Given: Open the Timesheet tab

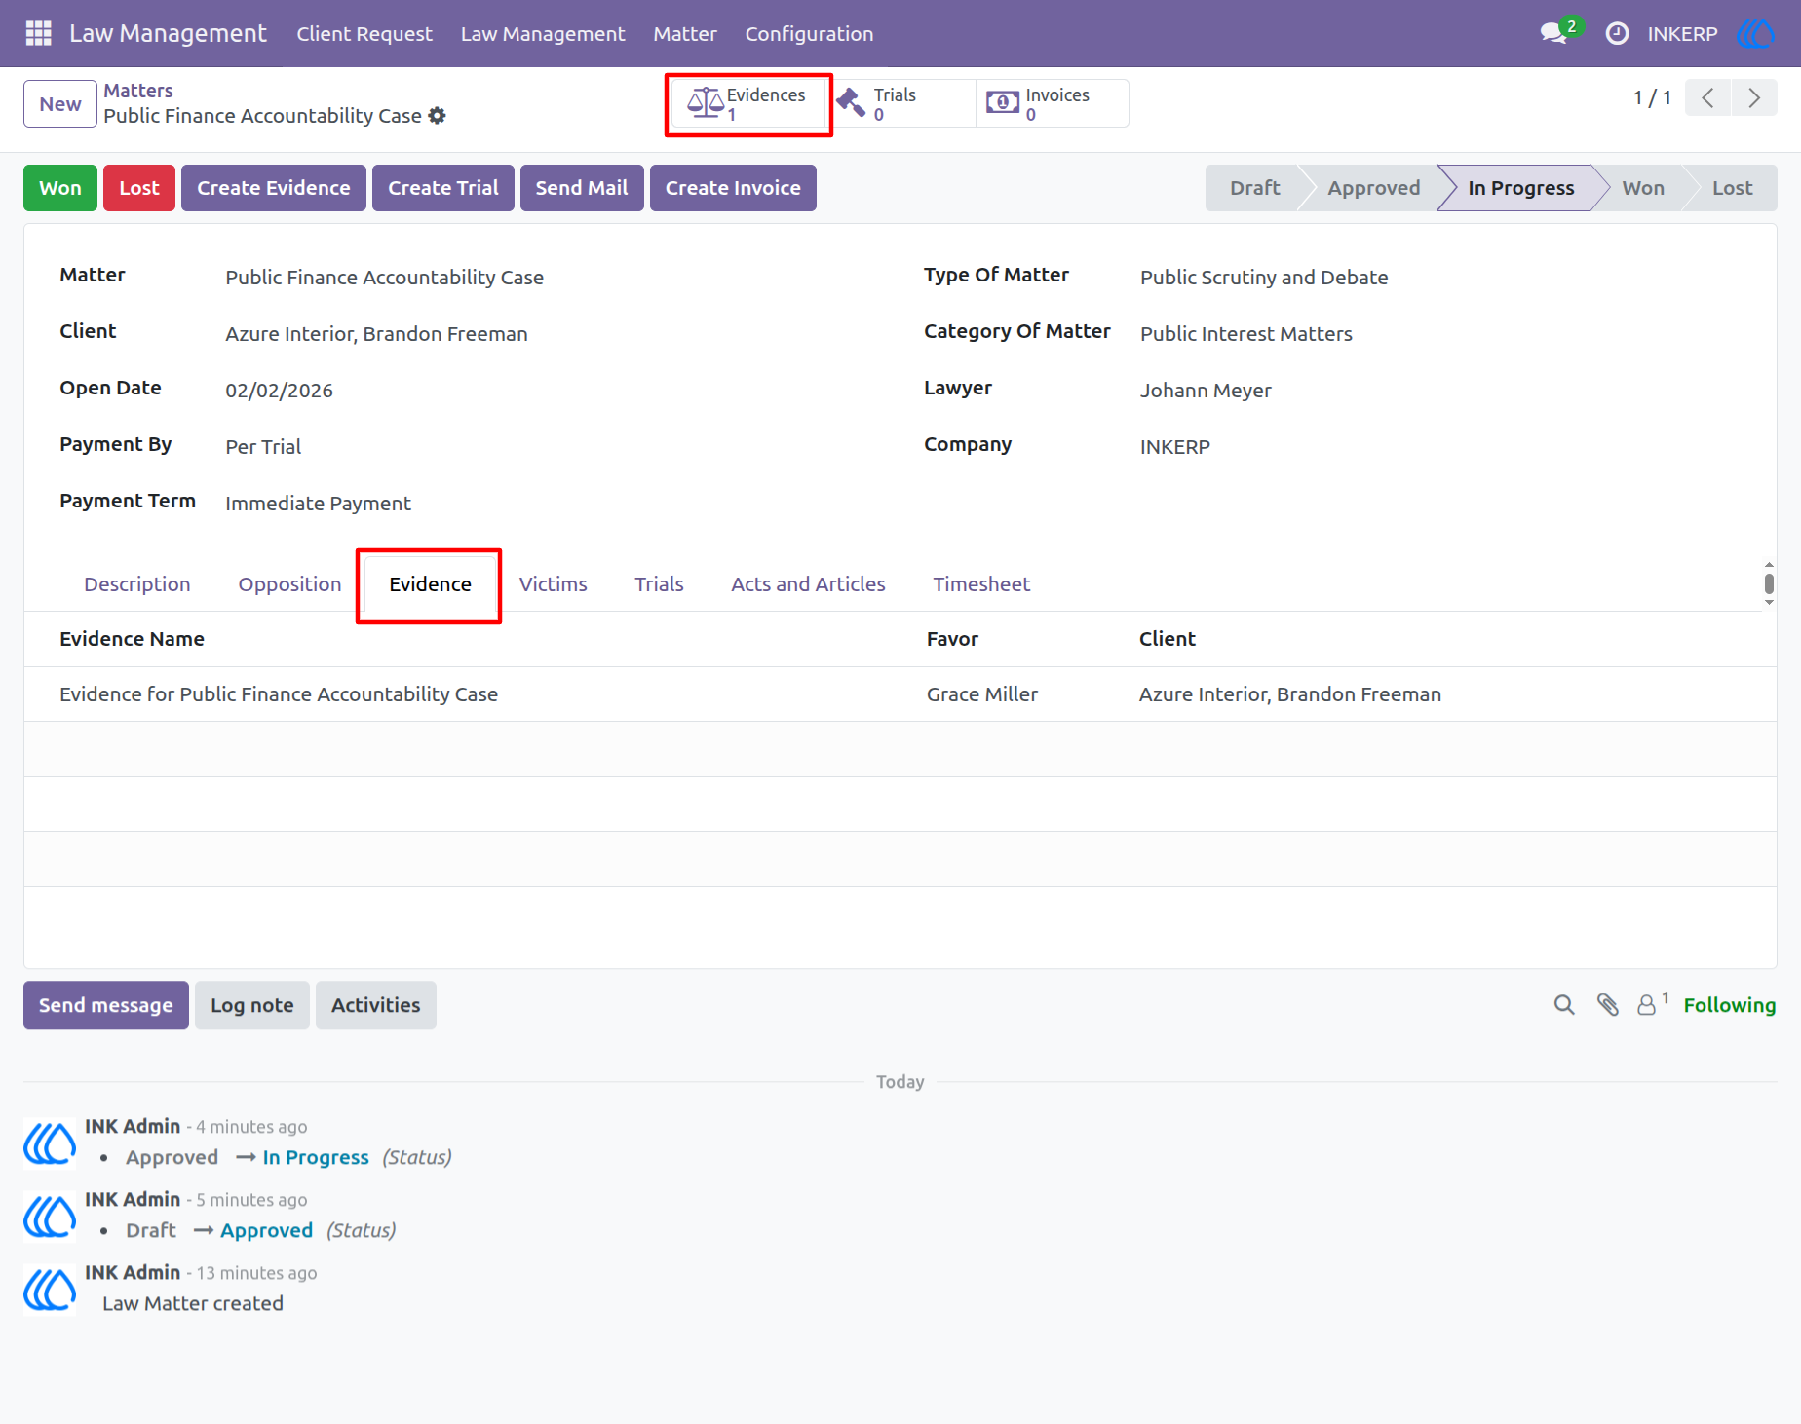Looking at the screenshot, I should point(981,584).
